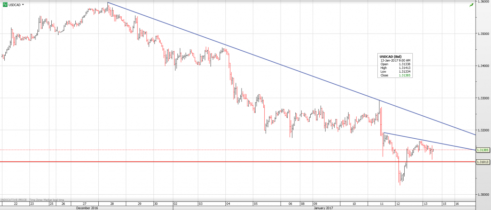Viewport: 491px width, 210px height.
Task: Click the green Fx icon beside USDCAD
Action: coord(5,4)
